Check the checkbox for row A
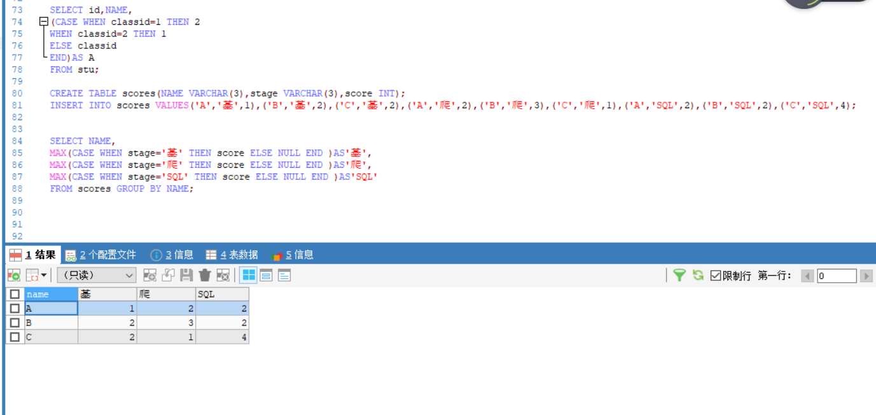 point(15,308)
